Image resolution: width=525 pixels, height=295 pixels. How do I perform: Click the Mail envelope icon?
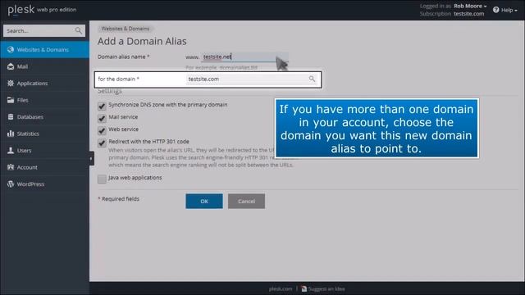pyautogui.click(x=11, y=66)
